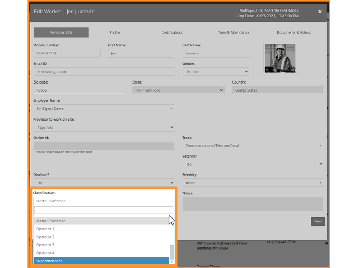
Task: Click the worker profile photo
Action: tap(280, 59)
